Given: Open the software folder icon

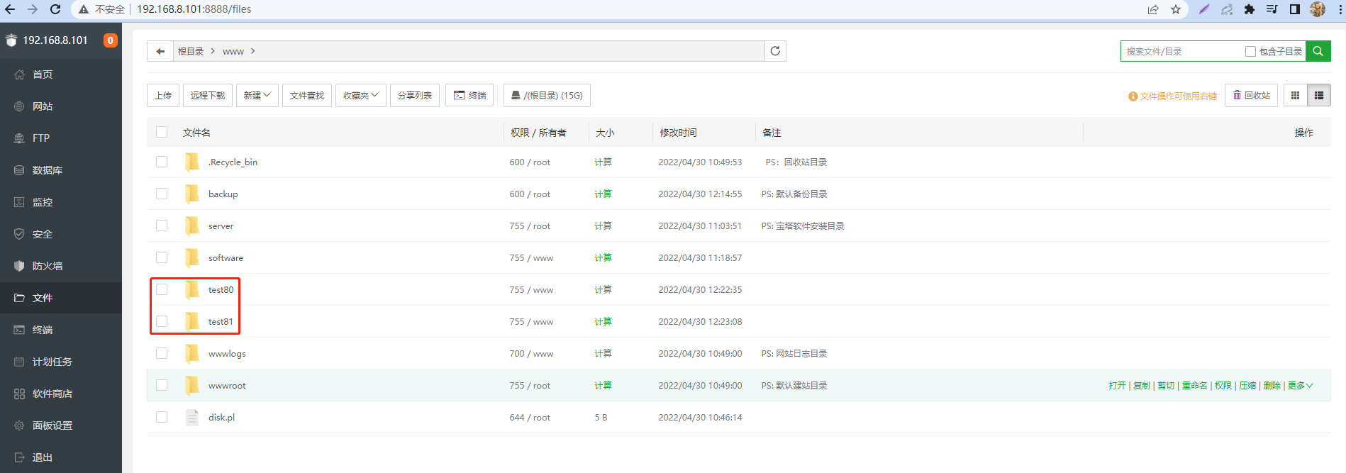Looking at the screenshot, I should coord(192,257).
